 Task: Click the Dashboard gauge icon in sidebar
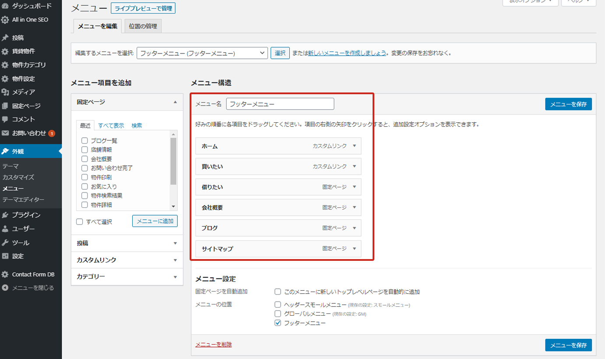click(5, 6)
